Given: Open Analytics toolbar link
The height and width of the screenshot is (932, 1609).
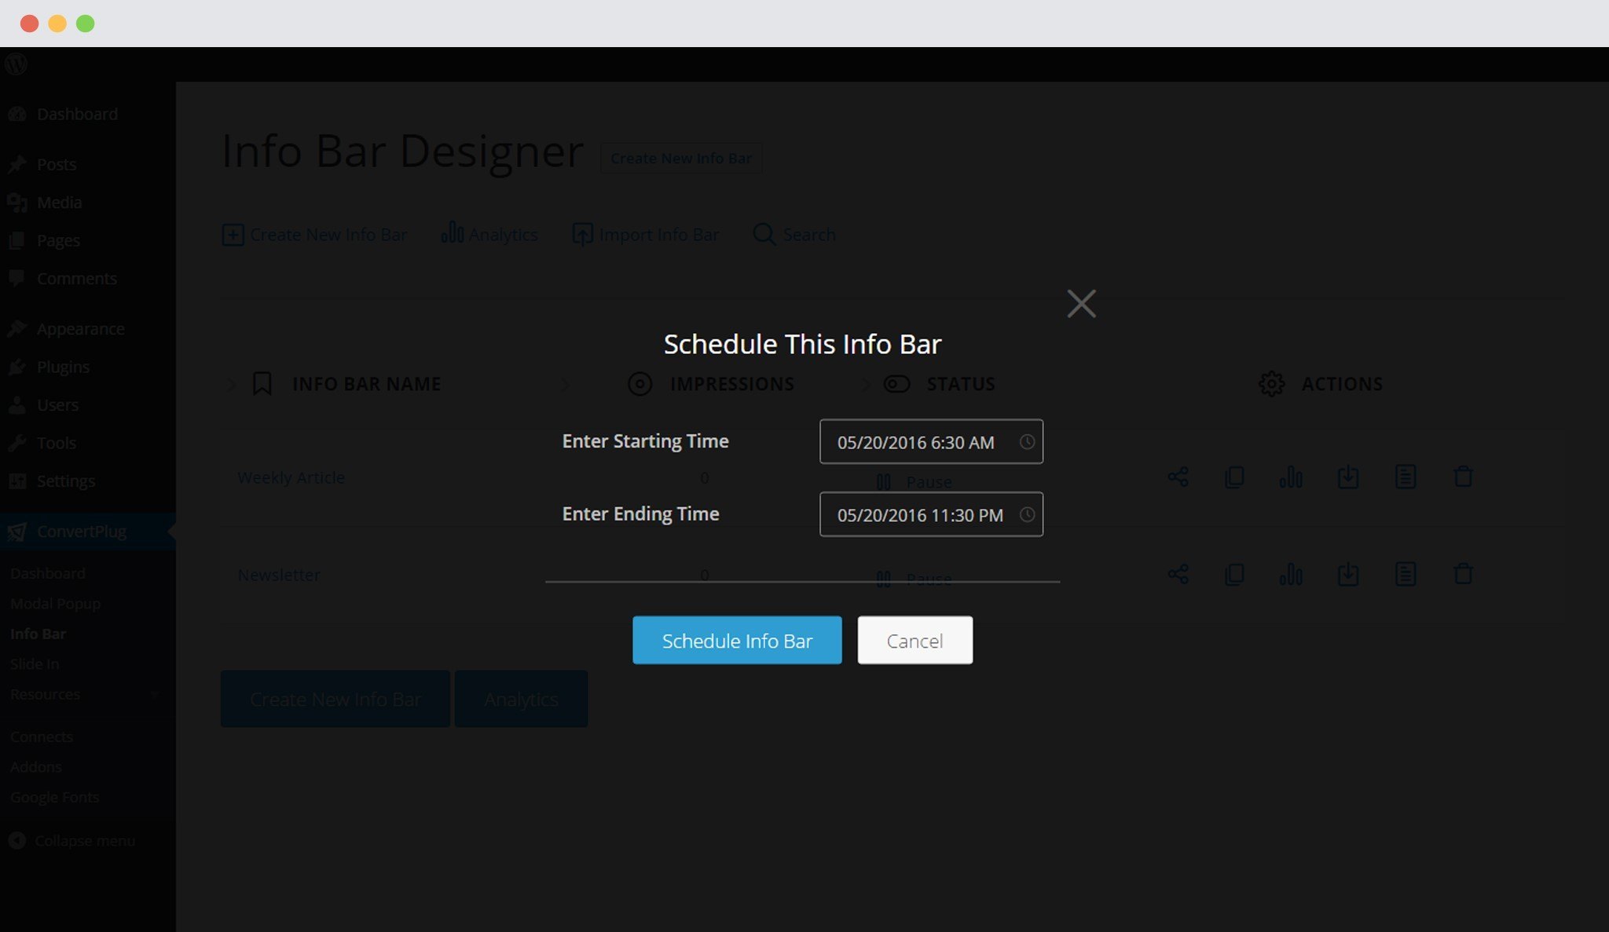Looking at the screenshot, I should click(x=489, y=233).
